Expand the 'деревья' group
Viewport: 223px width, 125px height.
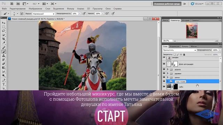tap(168, 73)
